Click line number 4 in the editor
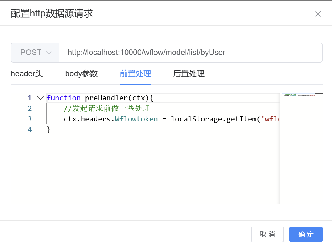 click(30, 130)
